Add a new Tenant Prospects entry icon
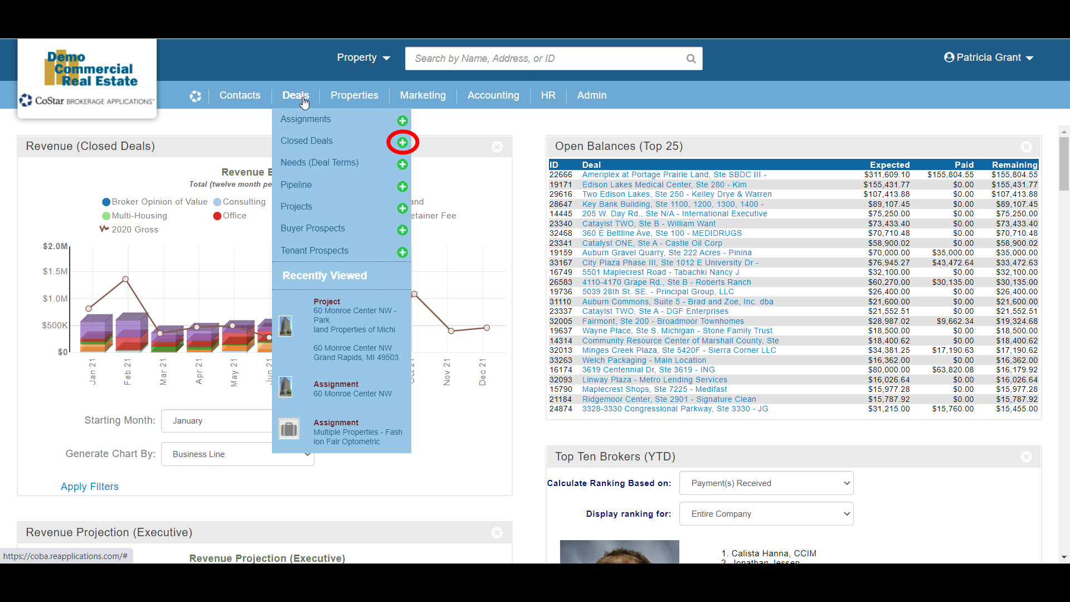The image size is (1070, 602). (x=402, y=253)
